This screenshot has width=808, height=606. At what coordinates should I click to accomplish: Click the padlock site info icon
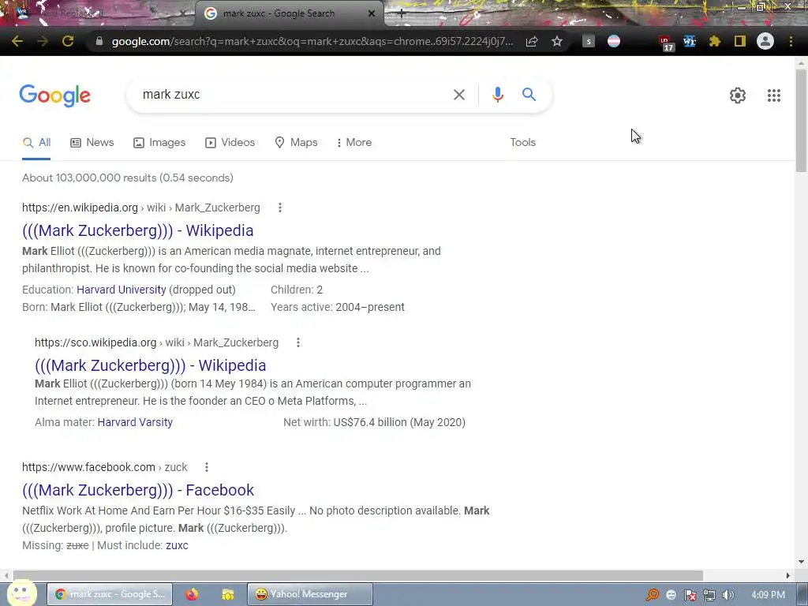99,41
